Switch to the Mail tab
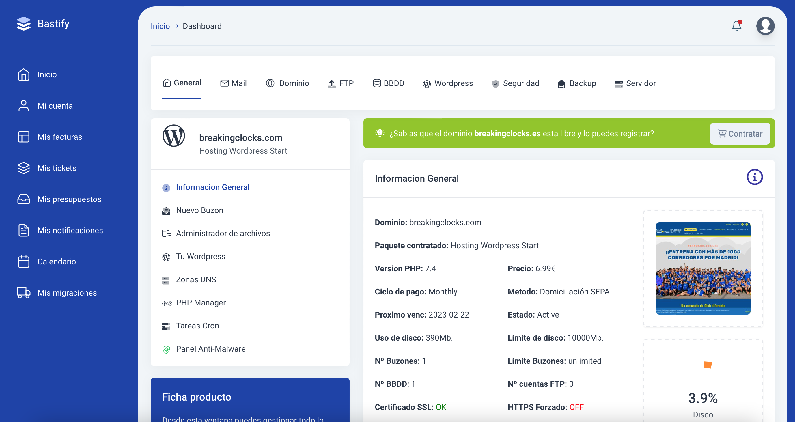The width and height of the screenshot is (795, 422). [x=233, y=83]
